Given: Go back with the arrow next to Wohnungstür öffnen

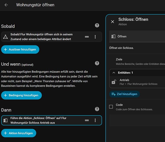Looking at the screenshot, I should tap(6, 5).
